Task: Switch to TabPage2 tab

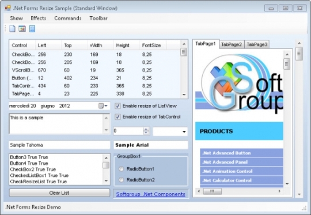Action: (232, 44)
